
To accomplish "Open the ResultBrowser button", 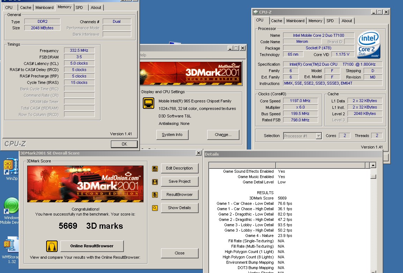I will [179, 194].
